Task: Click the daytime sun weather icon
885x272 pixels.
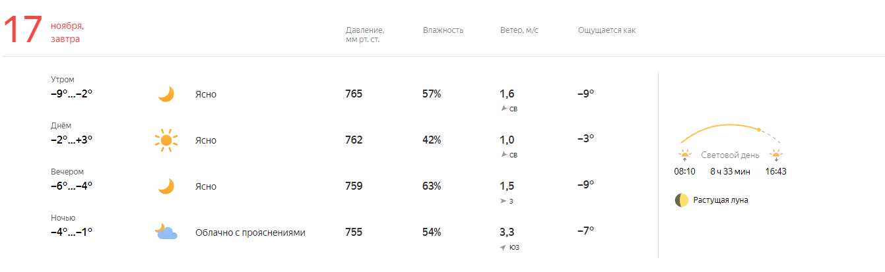Action: click(x=166, y=140)
